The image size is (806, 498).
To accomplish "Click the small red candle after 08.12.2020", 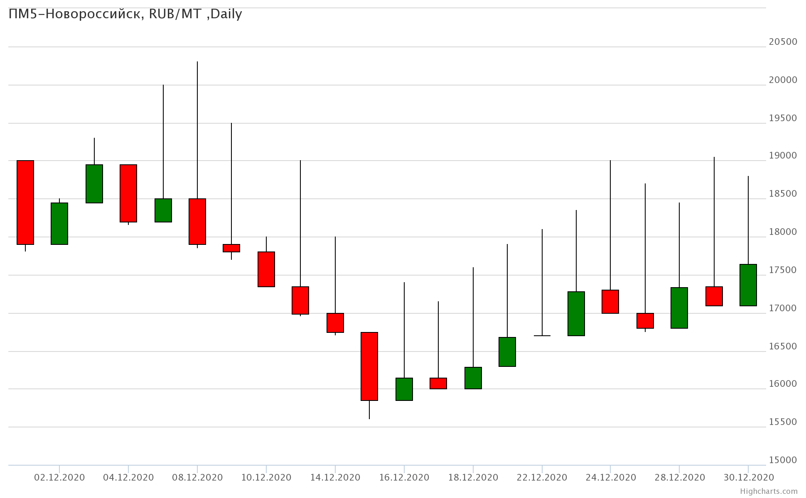I will click(231, 248).
